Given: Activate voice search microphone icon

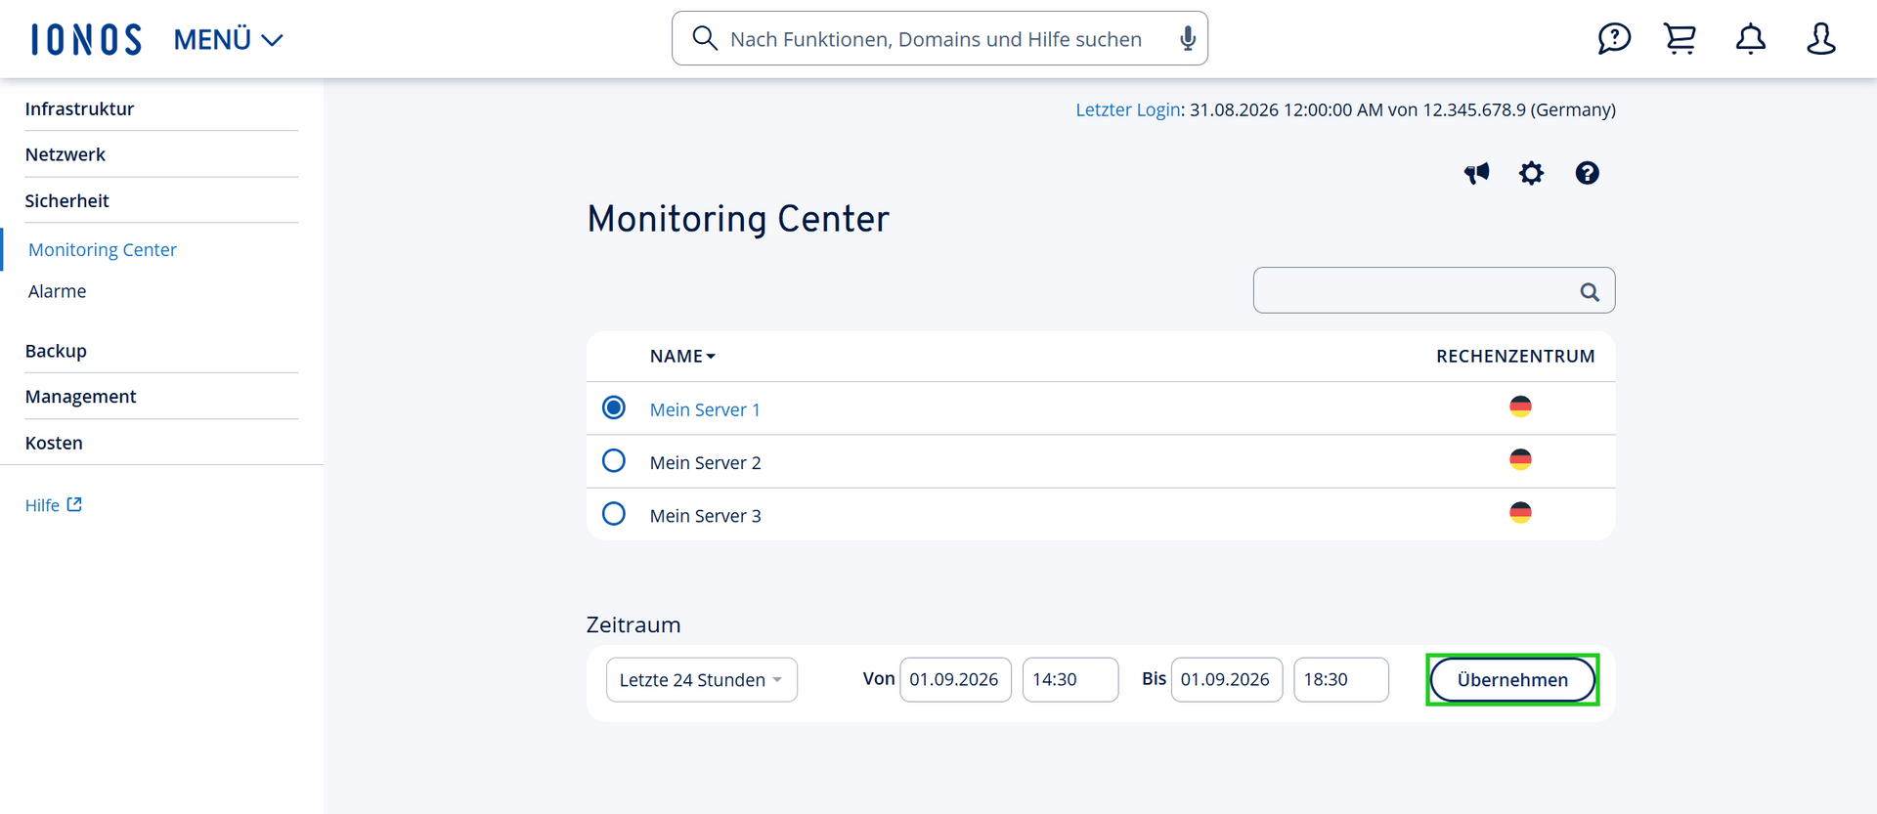Looking at the screenshot, I should point(1188,38).
